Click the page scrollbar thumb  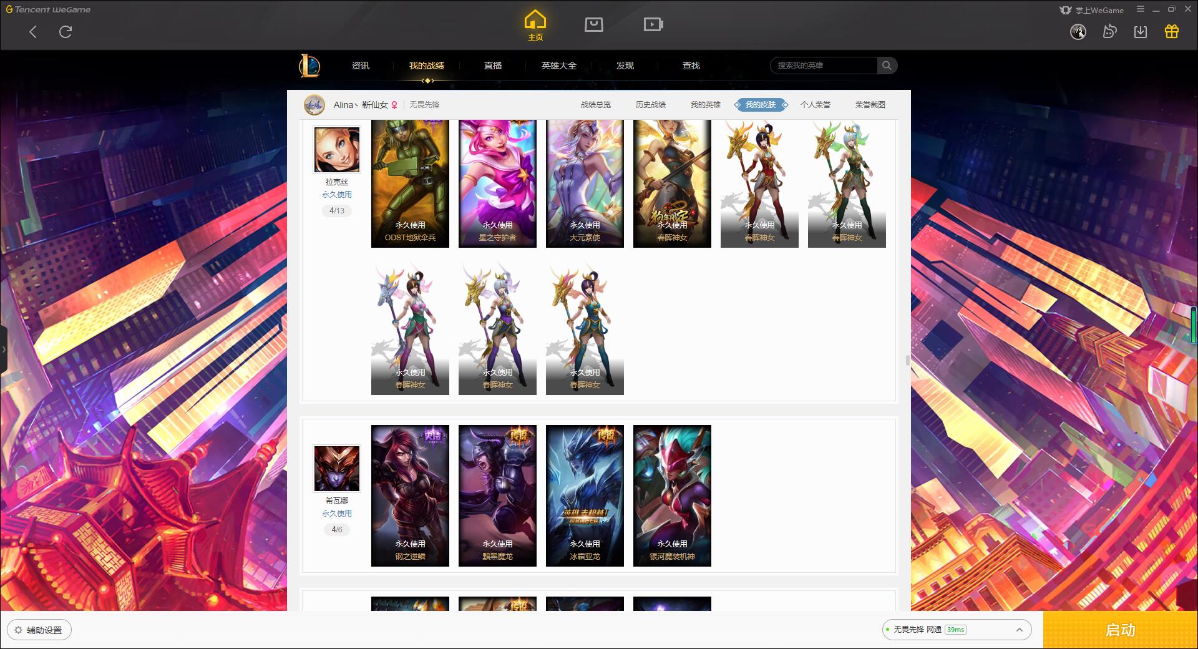point(908,360)
